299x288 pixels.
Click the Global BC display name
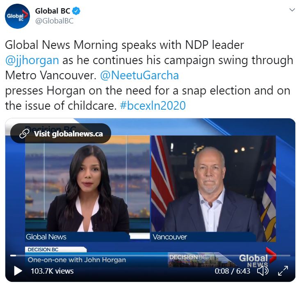[x=52, y=11]
